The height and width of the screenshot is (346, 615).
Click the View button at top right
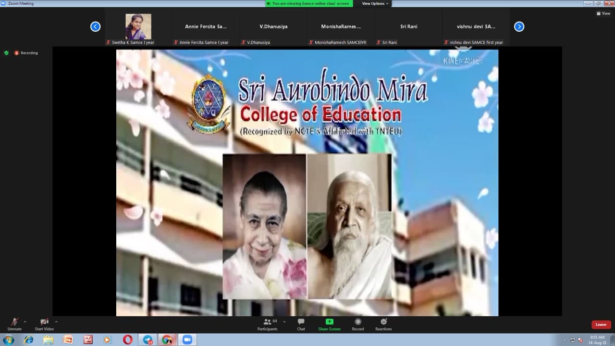pyautogui.click(x=603, y=13)
